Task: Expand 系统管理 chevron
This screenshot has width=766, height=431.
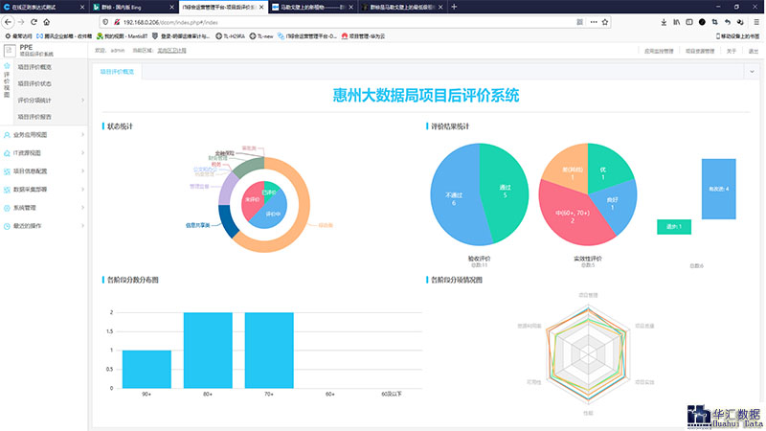Action: [82, 208]
